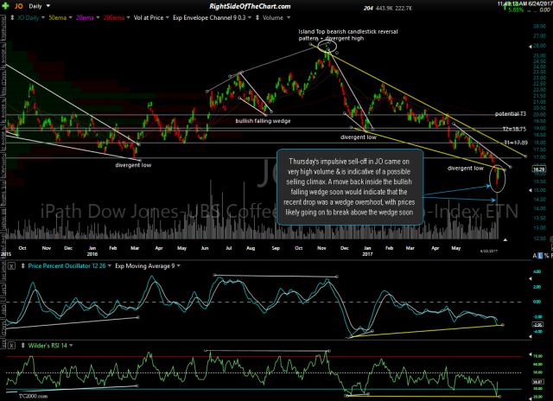The width and height of the screenshot is (553, 401).
Task: Click the T2=18.75 target label
Action: tap(514, 129)
